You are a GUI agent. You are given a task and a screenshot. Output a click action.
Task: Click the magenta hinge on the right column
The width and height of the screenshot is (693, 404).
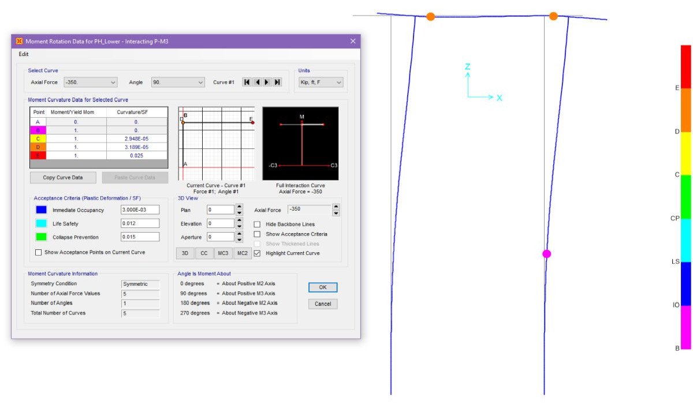(547, 254)
